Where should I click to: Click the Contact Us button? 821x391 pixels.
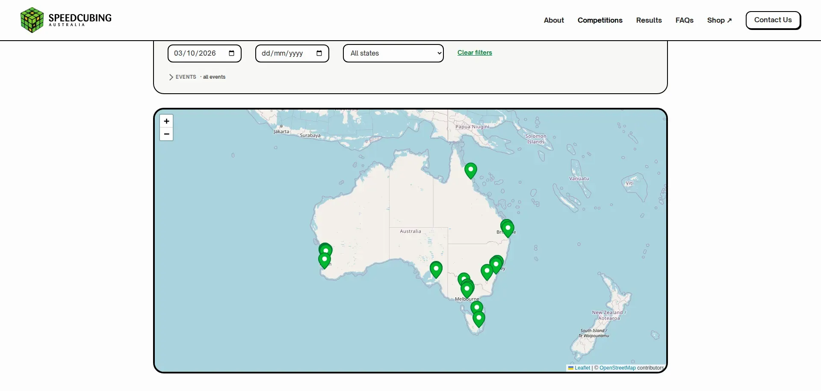[773, 20]
